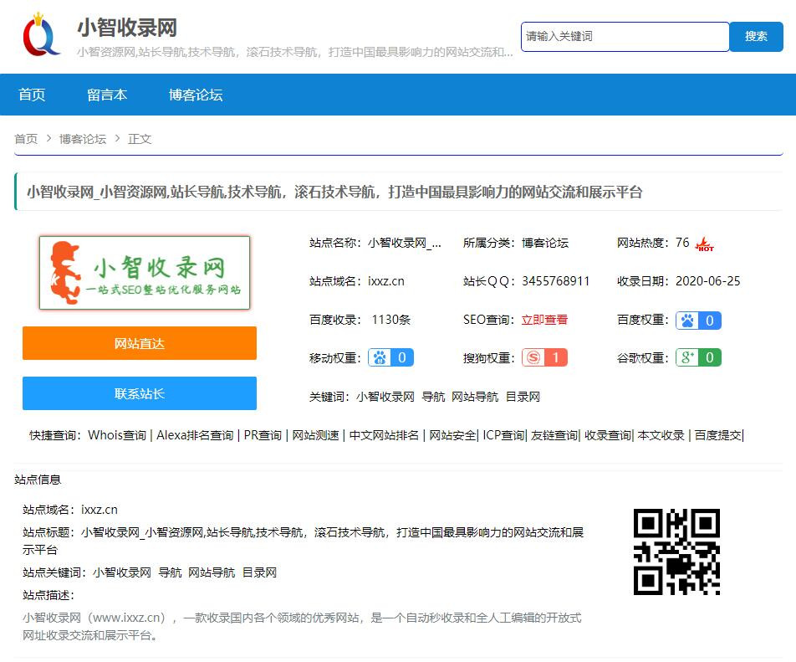Open the 小智收录网 banner thumbnail
796x662 pixels.
[145, 272]
